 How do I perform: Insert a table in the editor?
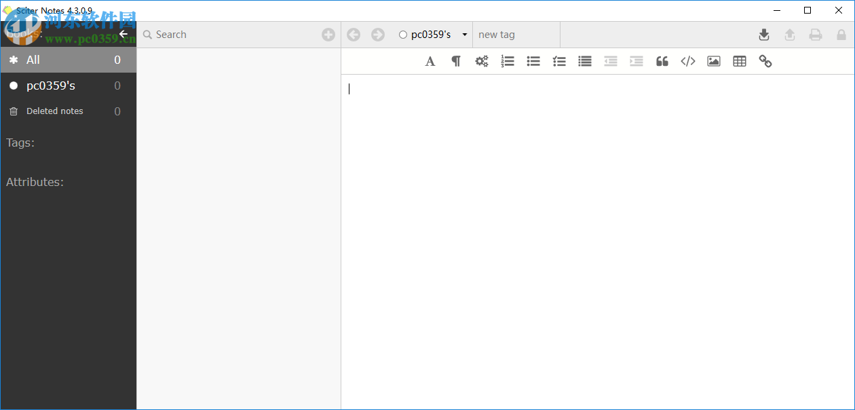[739, 61]
